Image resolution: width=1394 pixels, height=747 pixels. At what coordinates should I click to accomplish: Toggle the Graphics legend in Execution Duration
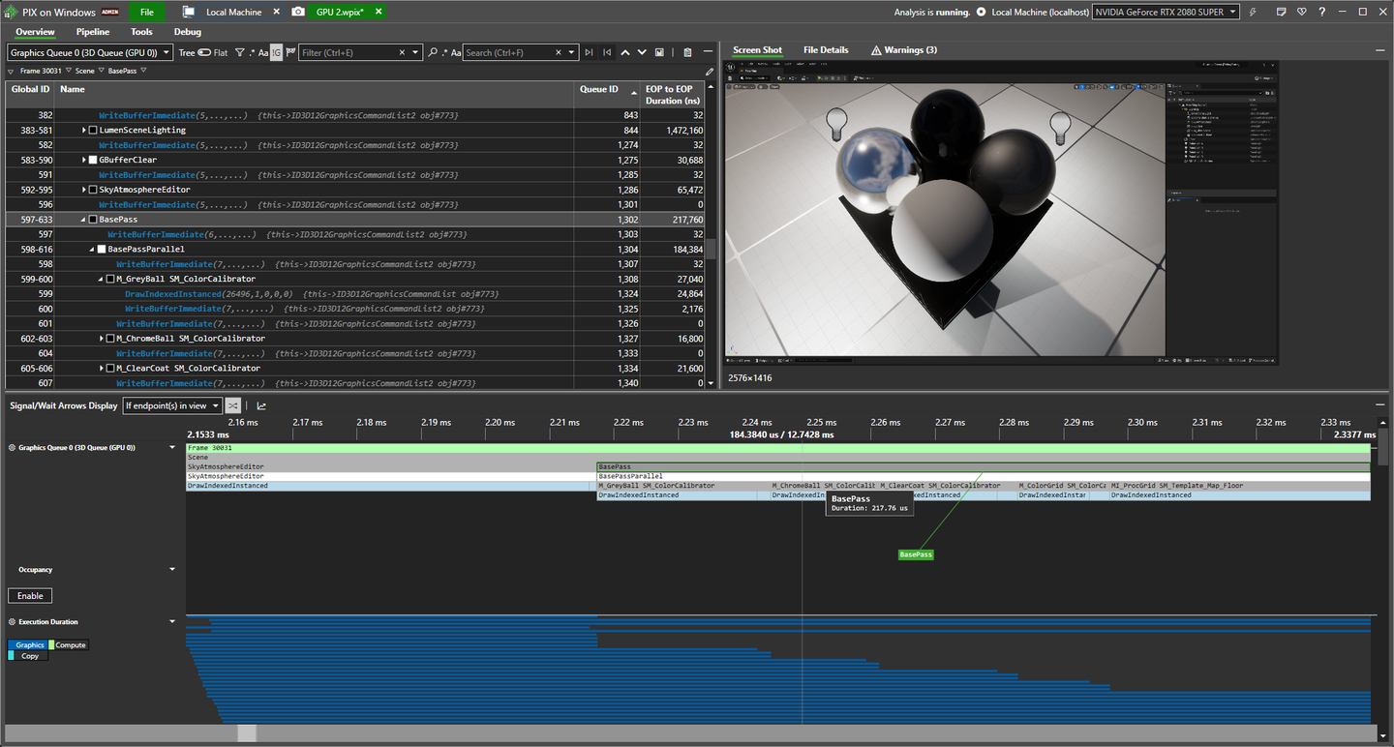pos(28,643)
